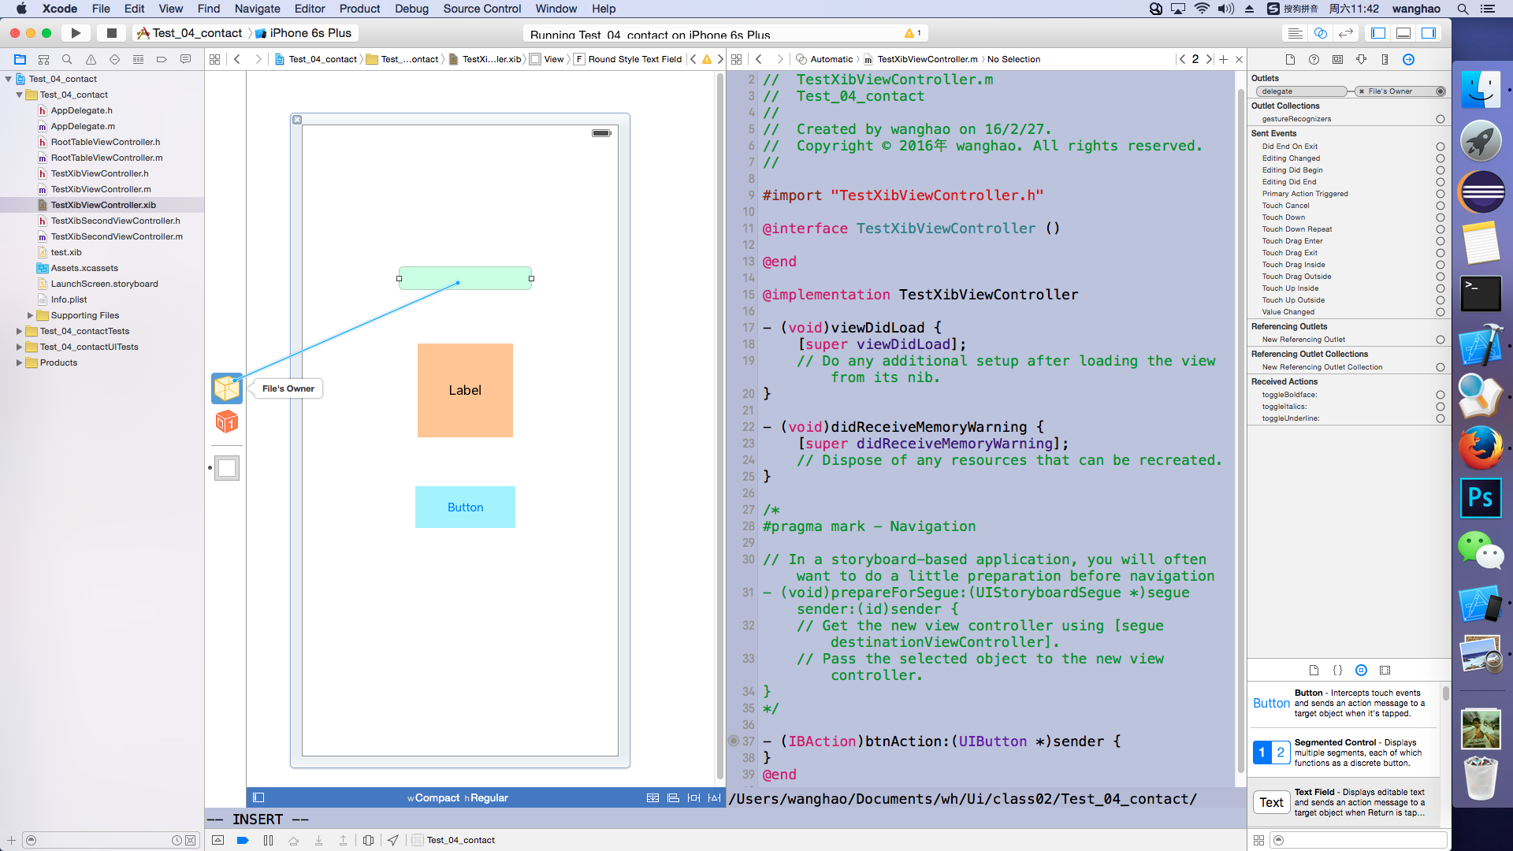This screenshot has height=851, width=1513.
Task: Open the Debug menu
Action: click(411, 9)
